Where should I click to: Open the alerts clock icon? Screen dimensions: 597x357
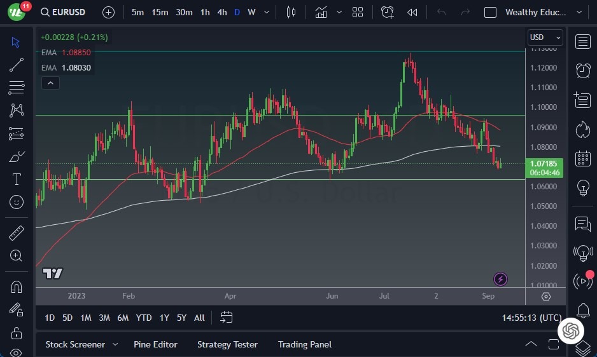pos(582,71)
